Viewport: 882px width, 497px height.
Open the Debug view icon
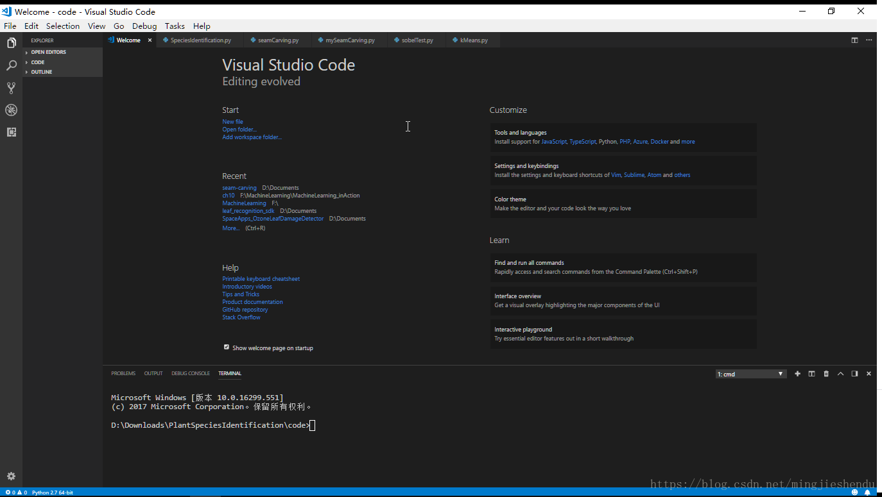pos(11,110)
